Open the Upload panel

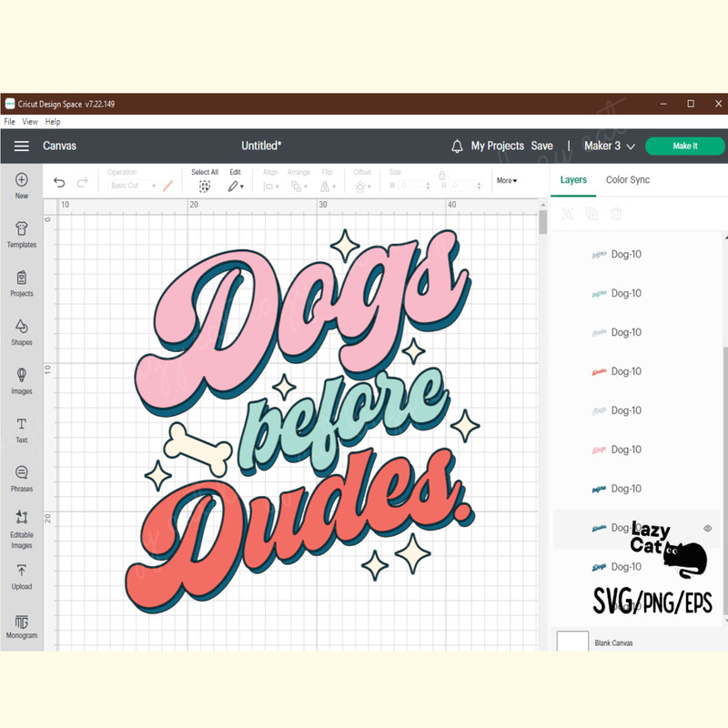tap(22, 571)
